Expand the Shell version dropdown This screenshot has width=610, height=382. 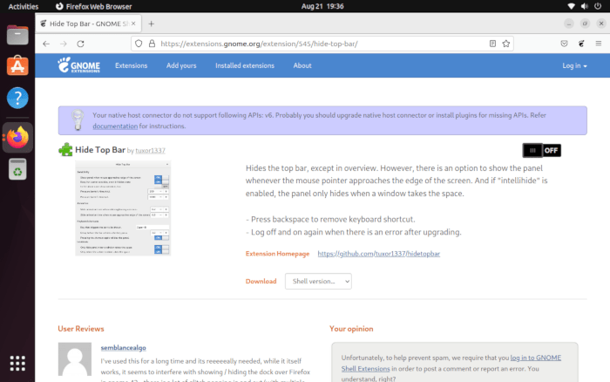pyautogui.click(x=318, y=281)
